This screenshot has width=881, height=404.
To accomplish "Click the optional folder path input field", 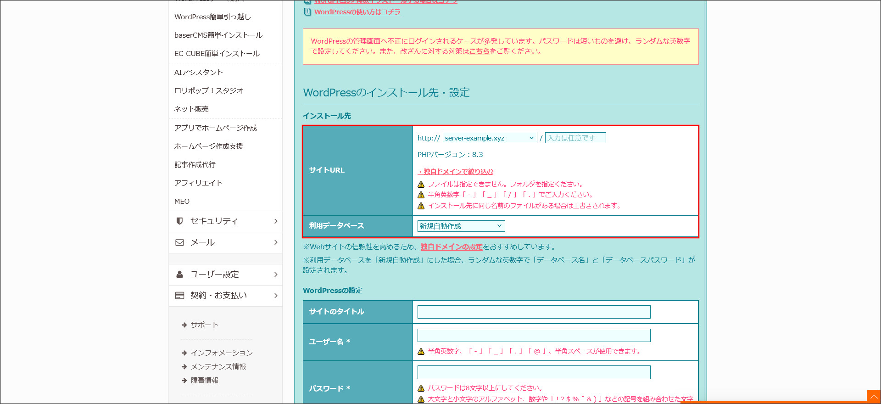I will pos(575,138).
